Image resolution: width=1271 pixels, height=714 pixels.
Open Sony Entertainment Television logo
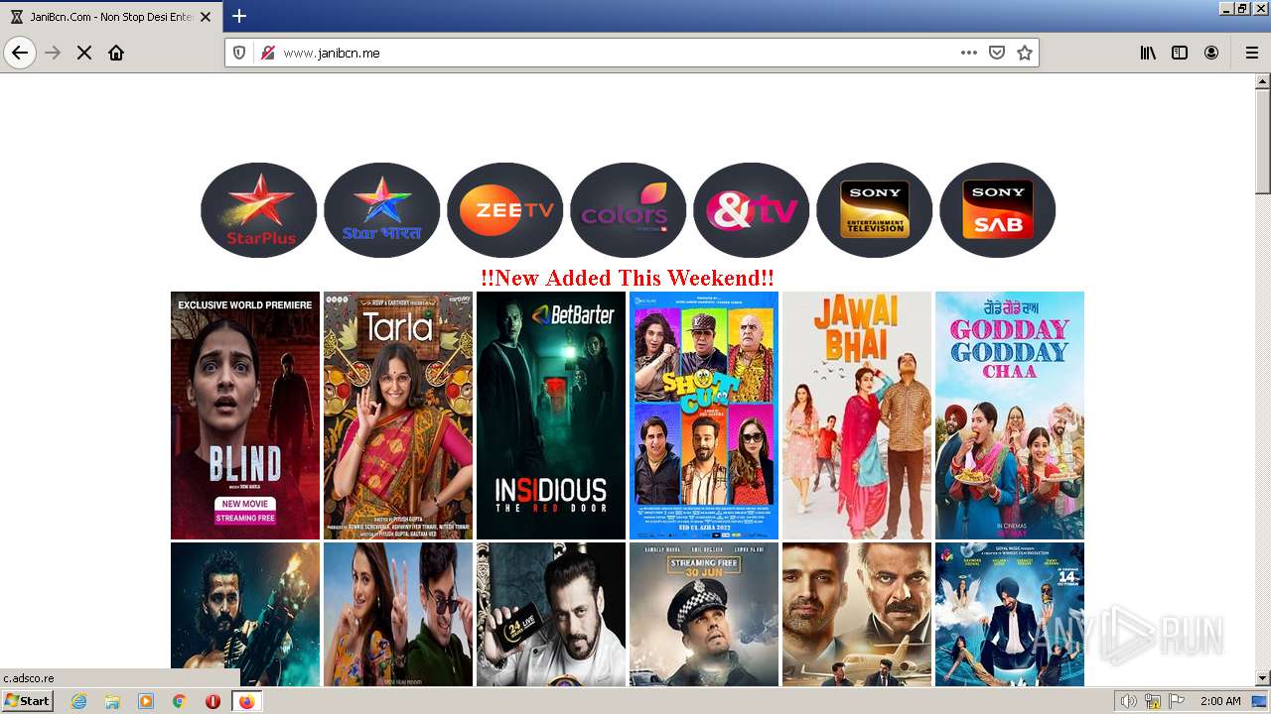[x=875, y=210]
